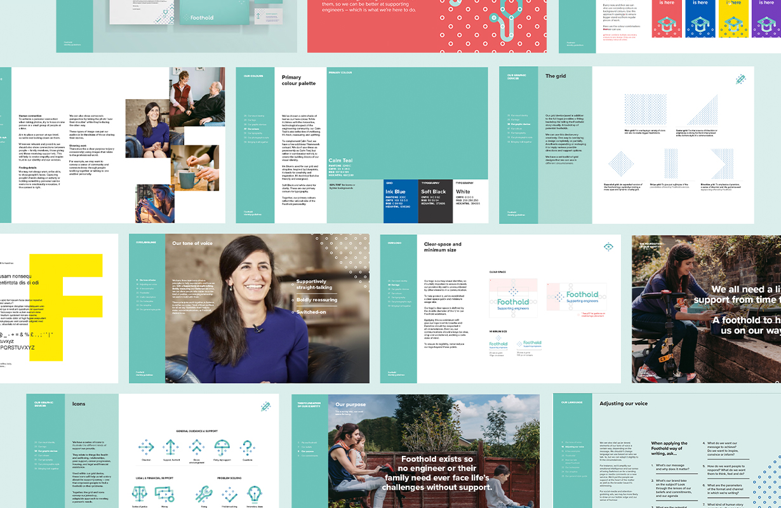The image size is (781, 508).
Task: Click the question mark Questions icon
Action: pos(246,446)
